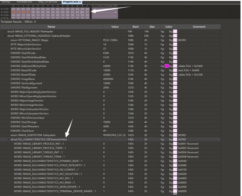The height and width of the screenshot is (196, 242).
Task: Click hex byte 70 in row 0140h
Action: (18, 12)
